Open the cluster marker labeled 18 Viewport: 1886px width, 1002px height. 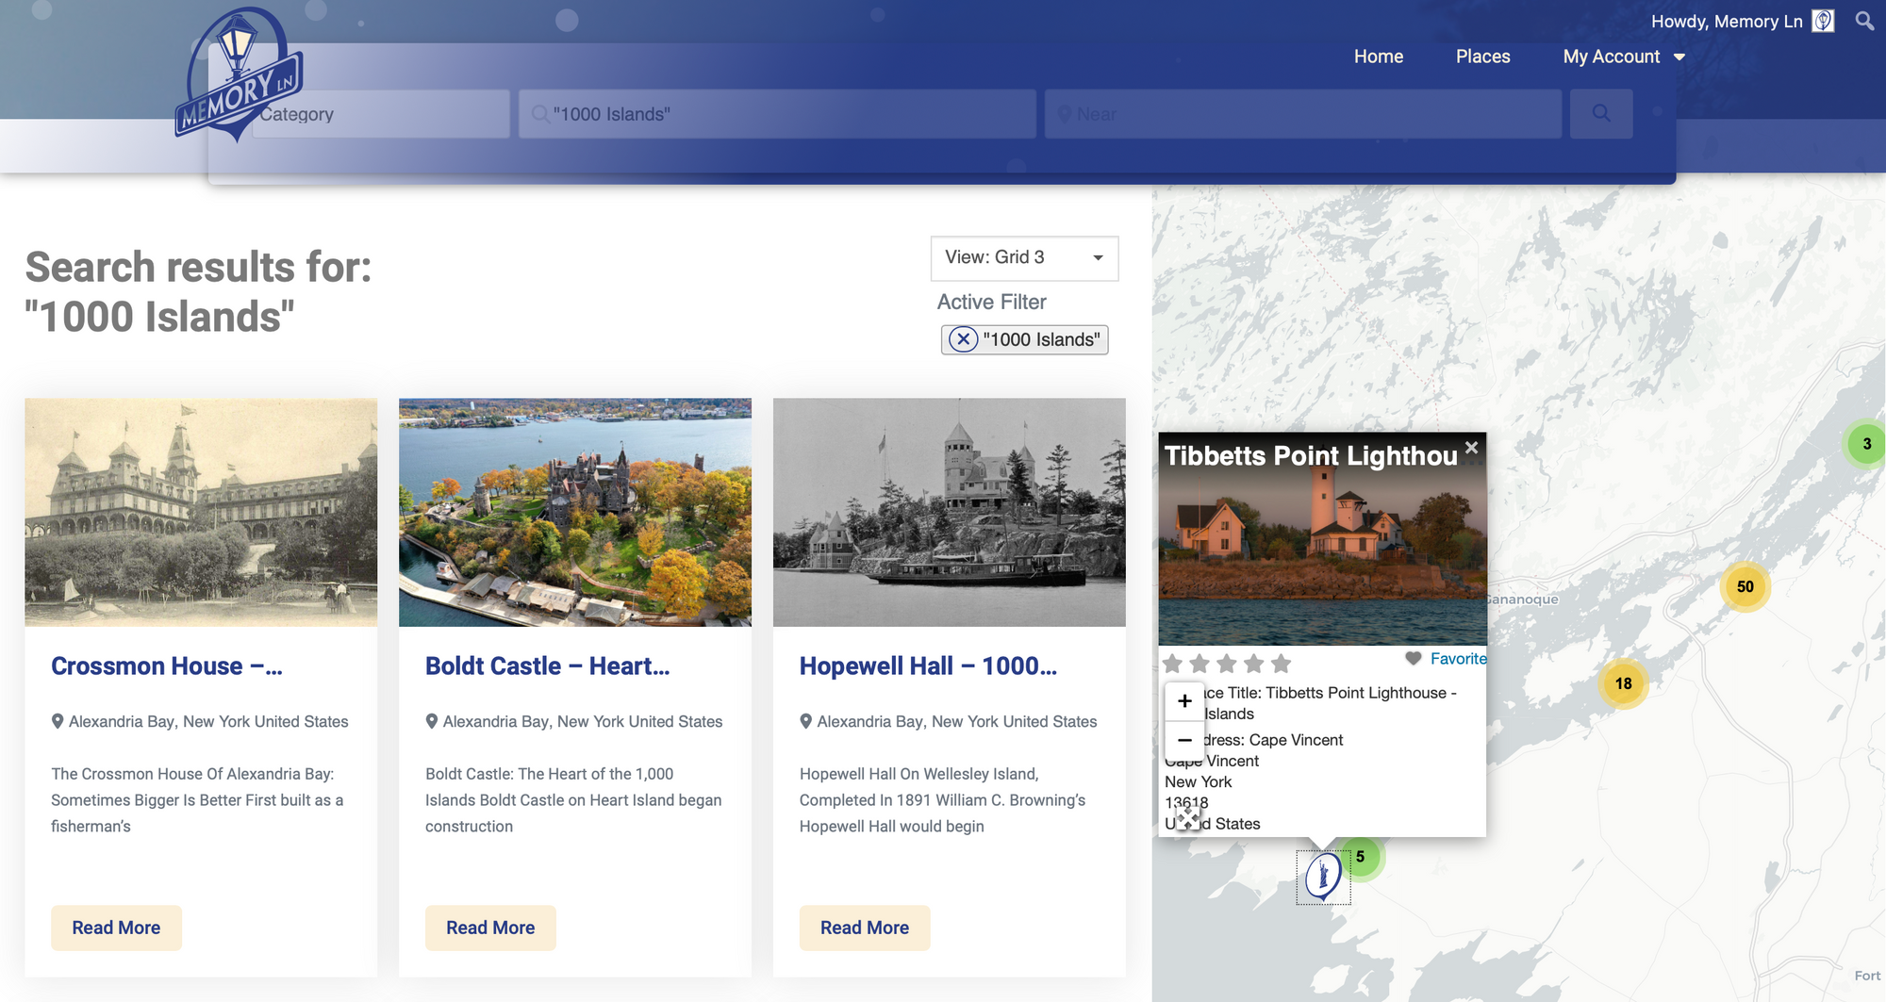[x=1624, y=683]
